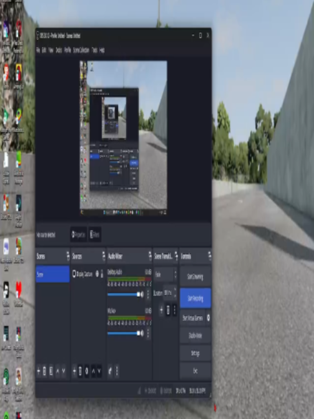Lock the Display Capture source
The width and height of the screenshot is (314, 419).
pyautogui.click(x=102, y=274)
